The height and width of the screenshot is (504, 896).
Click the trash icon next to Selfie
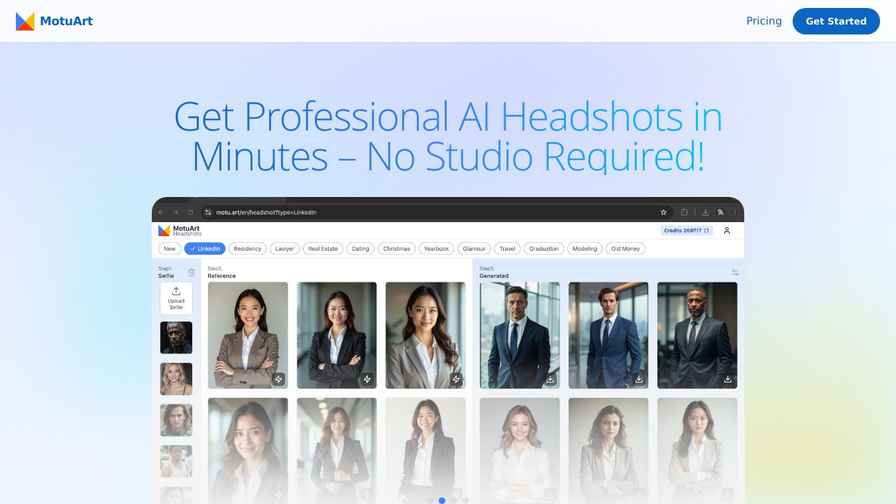pyautogui.click(x=192, y=273)
